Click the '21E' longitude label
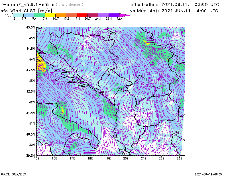228x176 pixels. pos(144,158)
